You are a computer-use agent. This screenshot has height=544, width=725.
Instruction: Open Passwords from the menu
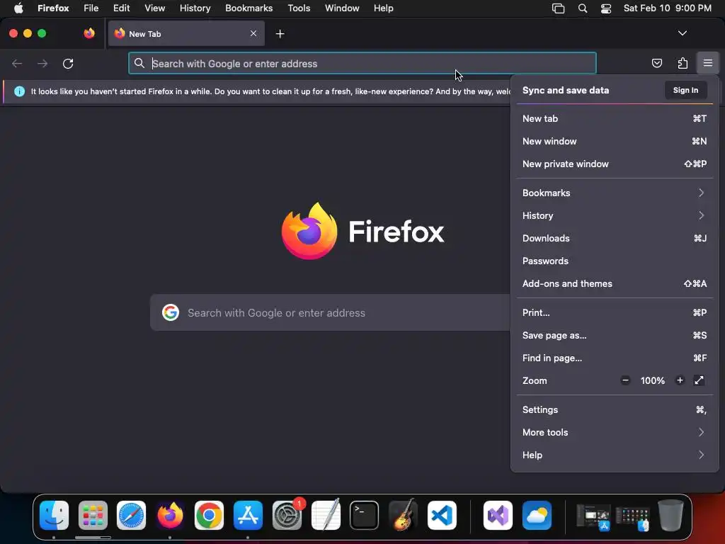click(615, 261)
